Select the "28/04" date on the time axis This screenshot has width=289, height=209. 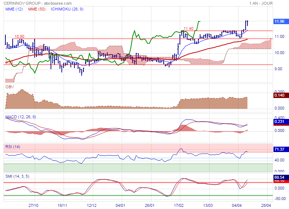click(x=266, y=205)
